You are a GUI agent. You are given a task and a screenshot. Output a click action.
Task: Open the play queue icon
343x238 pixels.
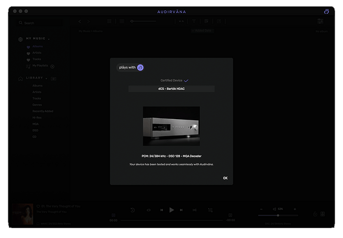210,210
